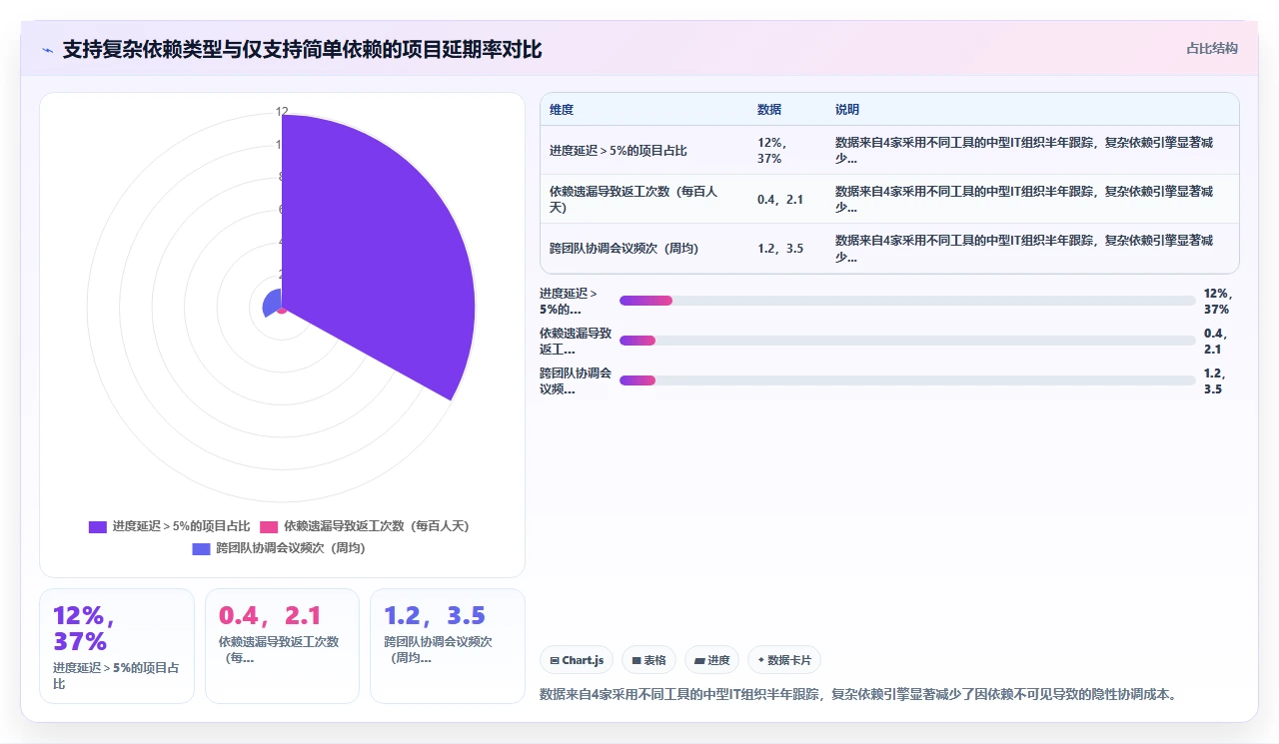Click the lightning icon beside the title

pyautogui.click(x=47, y=50)
